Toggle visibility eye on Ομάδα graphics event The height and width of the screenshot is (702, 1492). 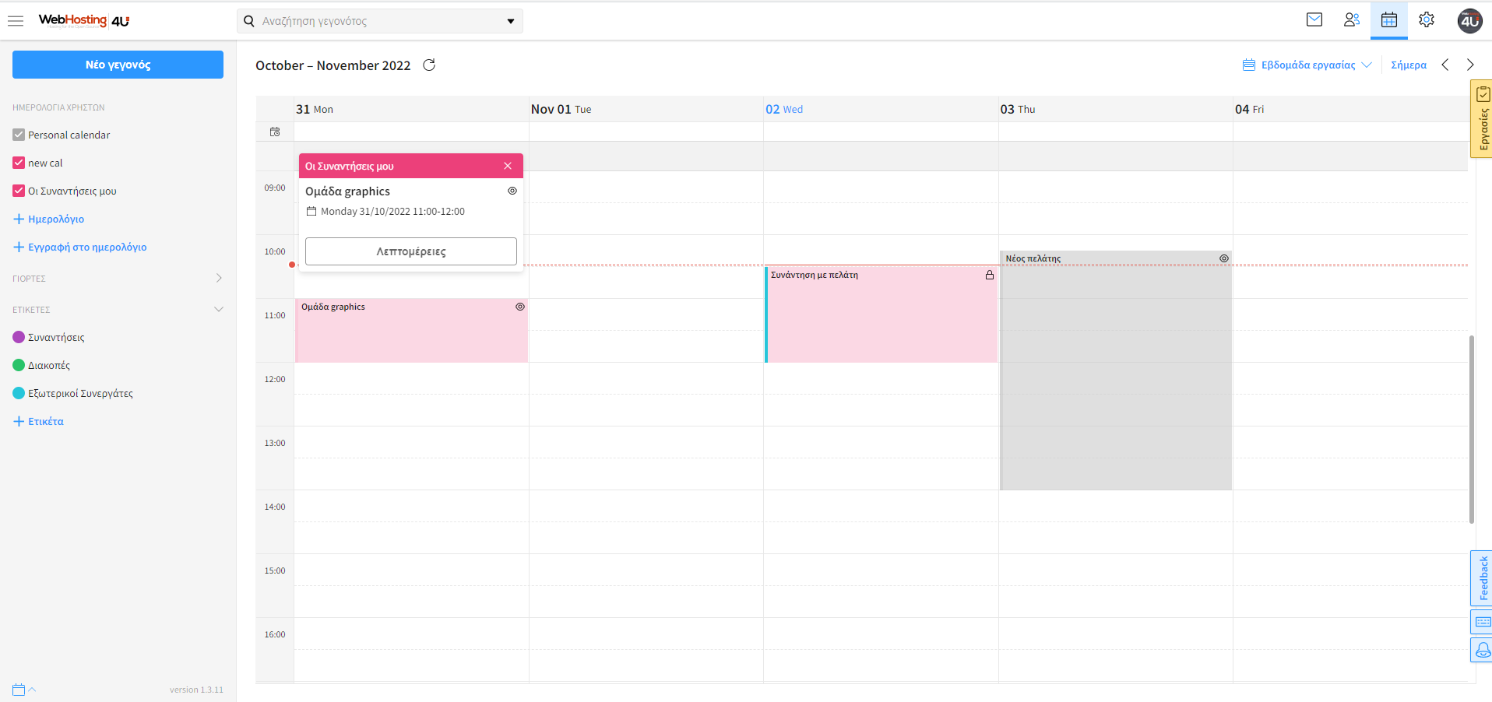(520, 307)
